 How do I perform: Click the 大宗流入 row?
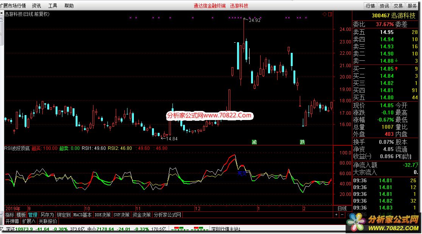coord(386,172)
